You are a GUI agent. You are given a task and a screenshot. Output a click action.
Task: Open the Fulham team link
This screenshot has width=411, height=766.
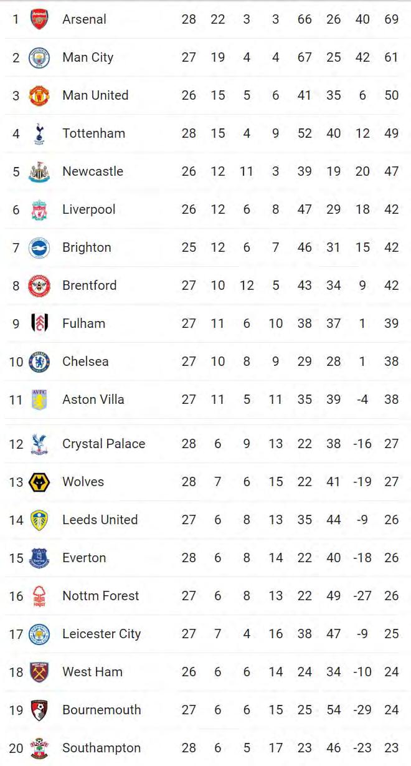(83, 323)
